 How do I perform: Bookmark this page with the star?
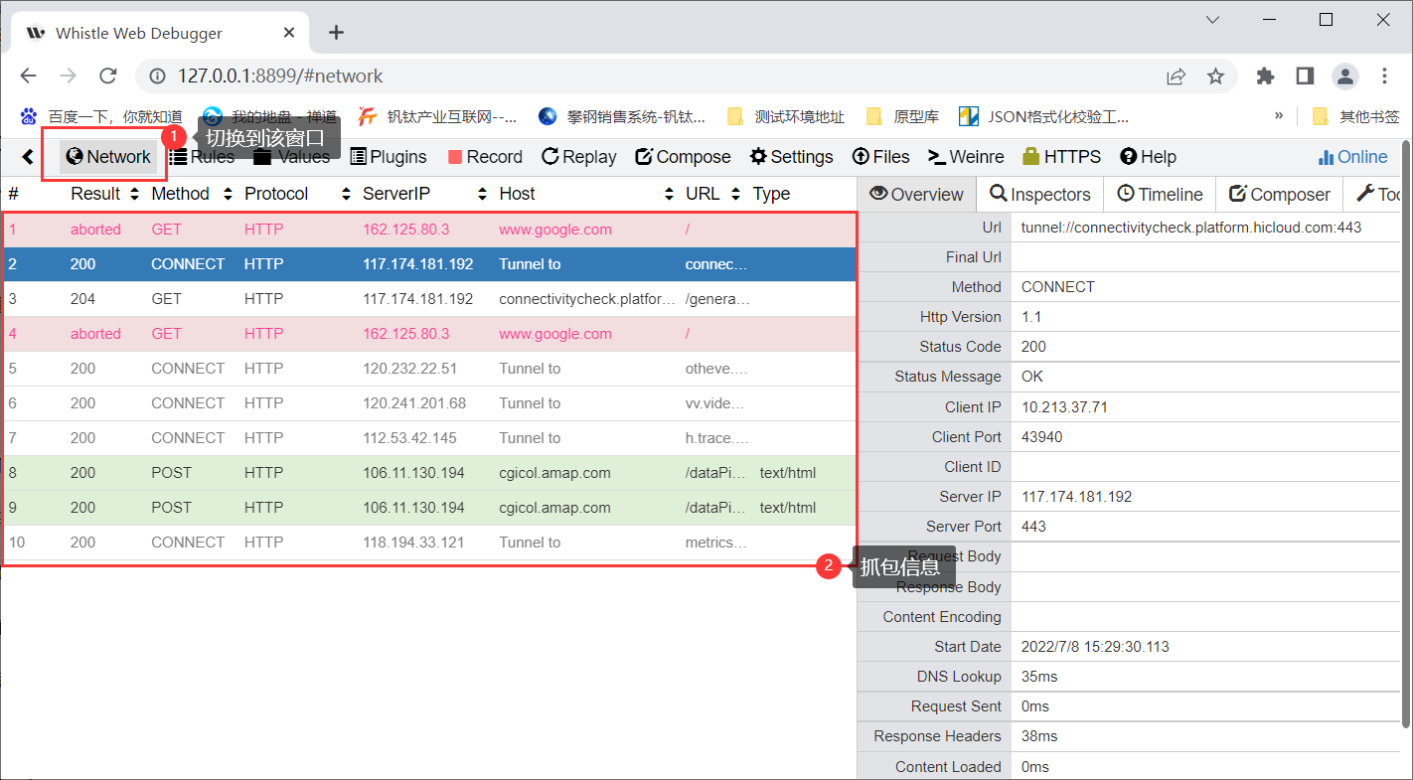1215,77
